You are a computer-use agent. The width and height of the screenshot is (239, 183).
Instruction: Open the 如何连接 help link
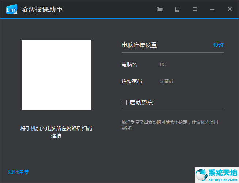pos(18,172)
